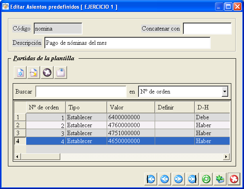Screen dimensions: 244x189
Task: Click the Código field containing nomina
Action: [x=58, y=29]
